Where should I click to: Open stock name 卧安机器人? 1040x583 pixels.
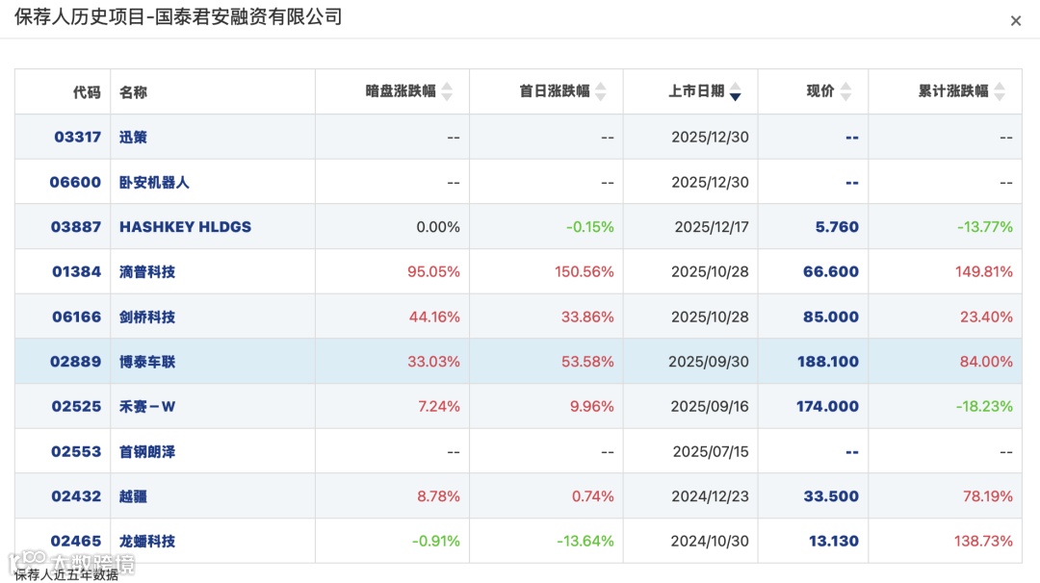(154, 182)
